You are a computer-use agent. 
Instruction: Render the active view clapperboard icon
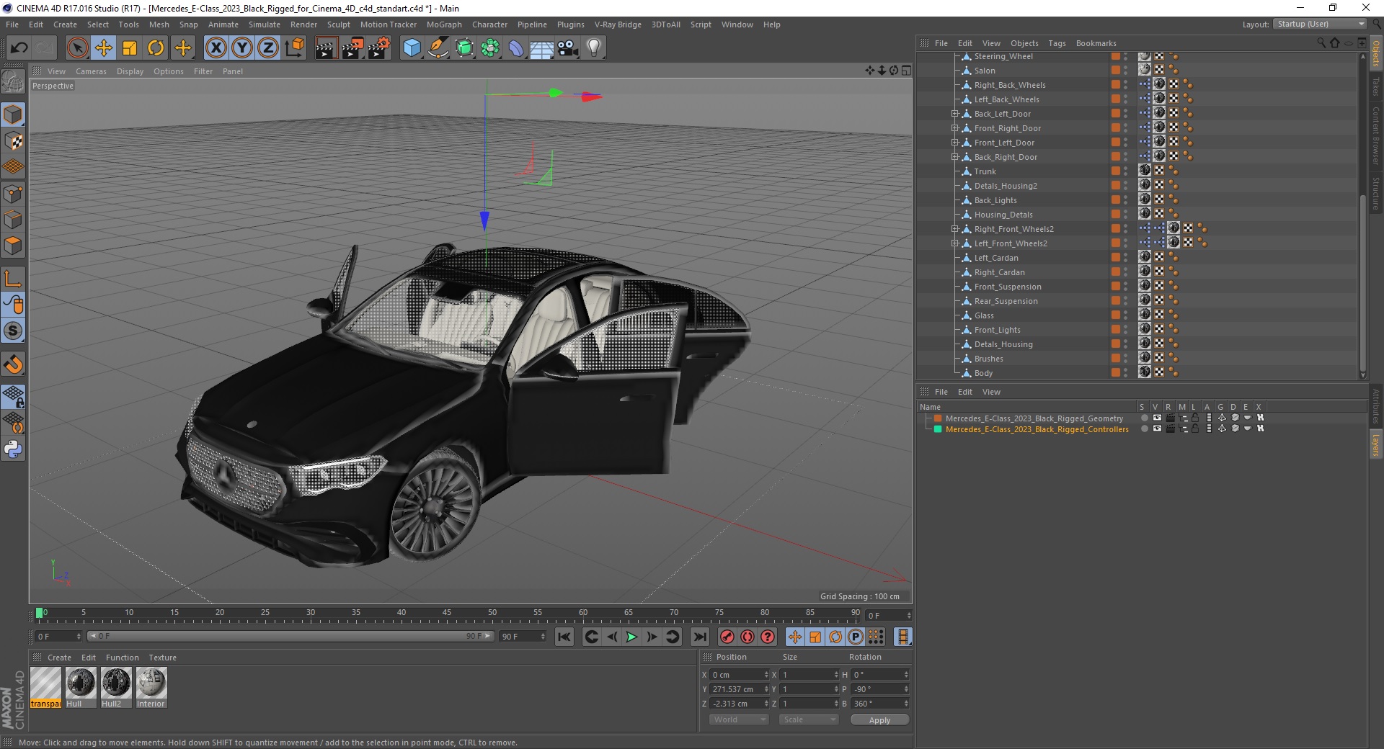(326, 48)
